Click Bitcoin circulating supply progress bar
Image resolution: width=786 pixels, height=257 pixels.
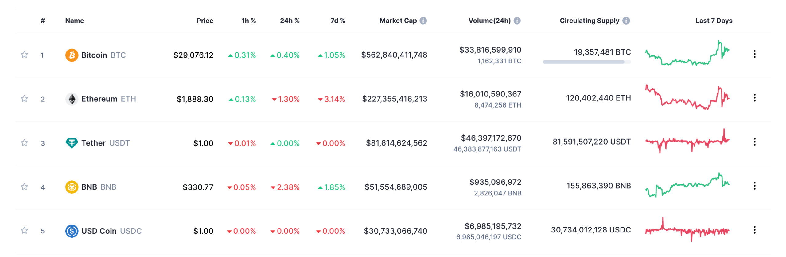pos(586,62)
